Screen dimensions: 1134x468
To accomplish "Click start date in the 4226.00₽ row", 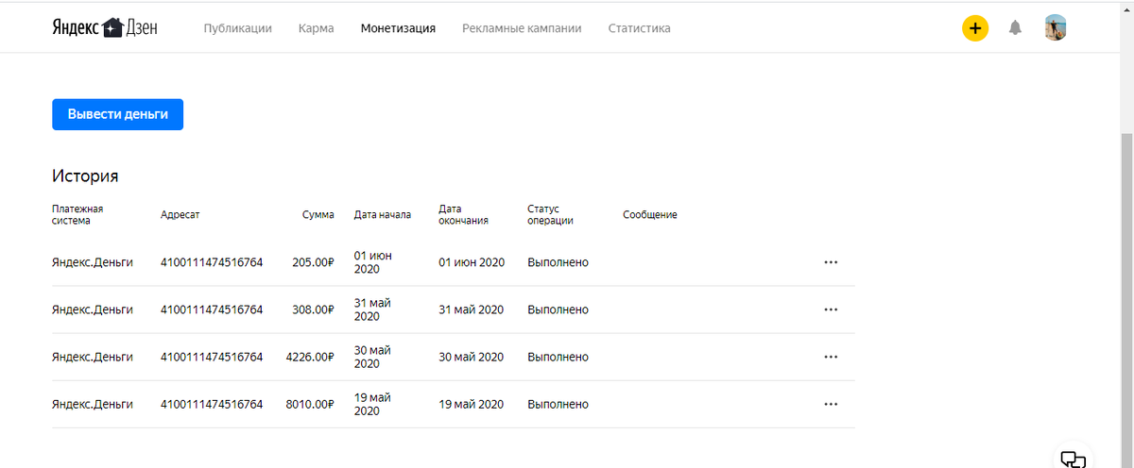I will (x=372, y=357).
